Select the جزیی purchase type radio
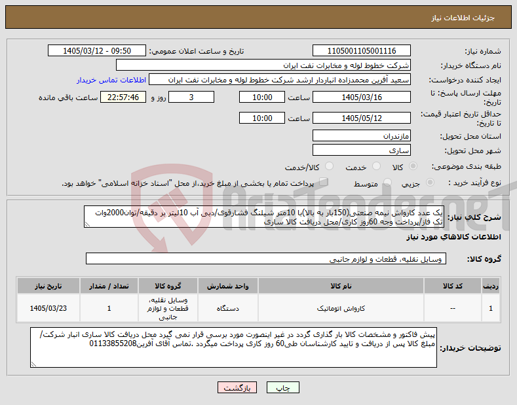The width and height of the screenshot is (517, 405). [430, 182]
